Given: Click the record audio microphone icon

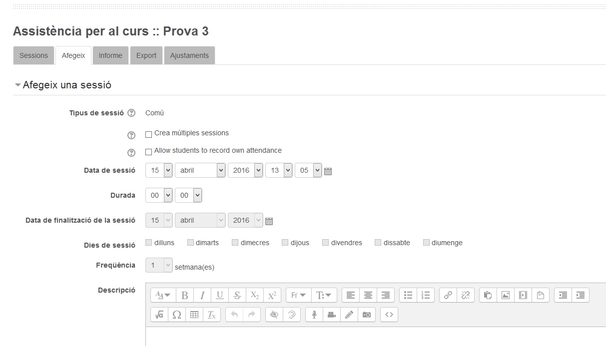Looking at the screenshot, I should 314,315.
